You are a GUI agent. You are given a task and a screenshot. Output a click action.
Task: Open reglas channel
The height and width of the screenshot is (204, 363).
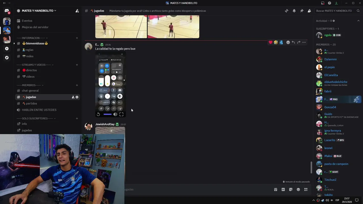(x=47, y=50)
